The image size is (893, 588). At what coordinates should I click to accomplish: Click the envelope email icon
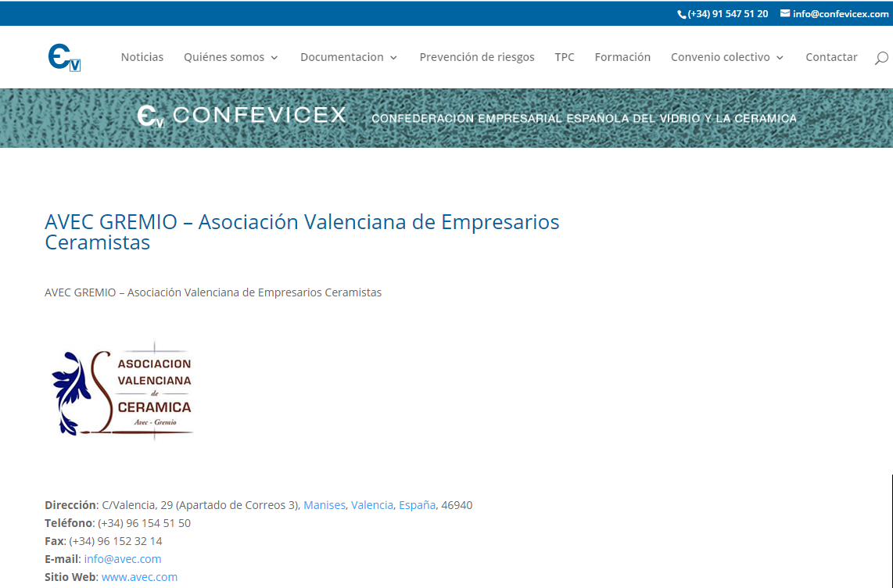(x=785, y=13)
